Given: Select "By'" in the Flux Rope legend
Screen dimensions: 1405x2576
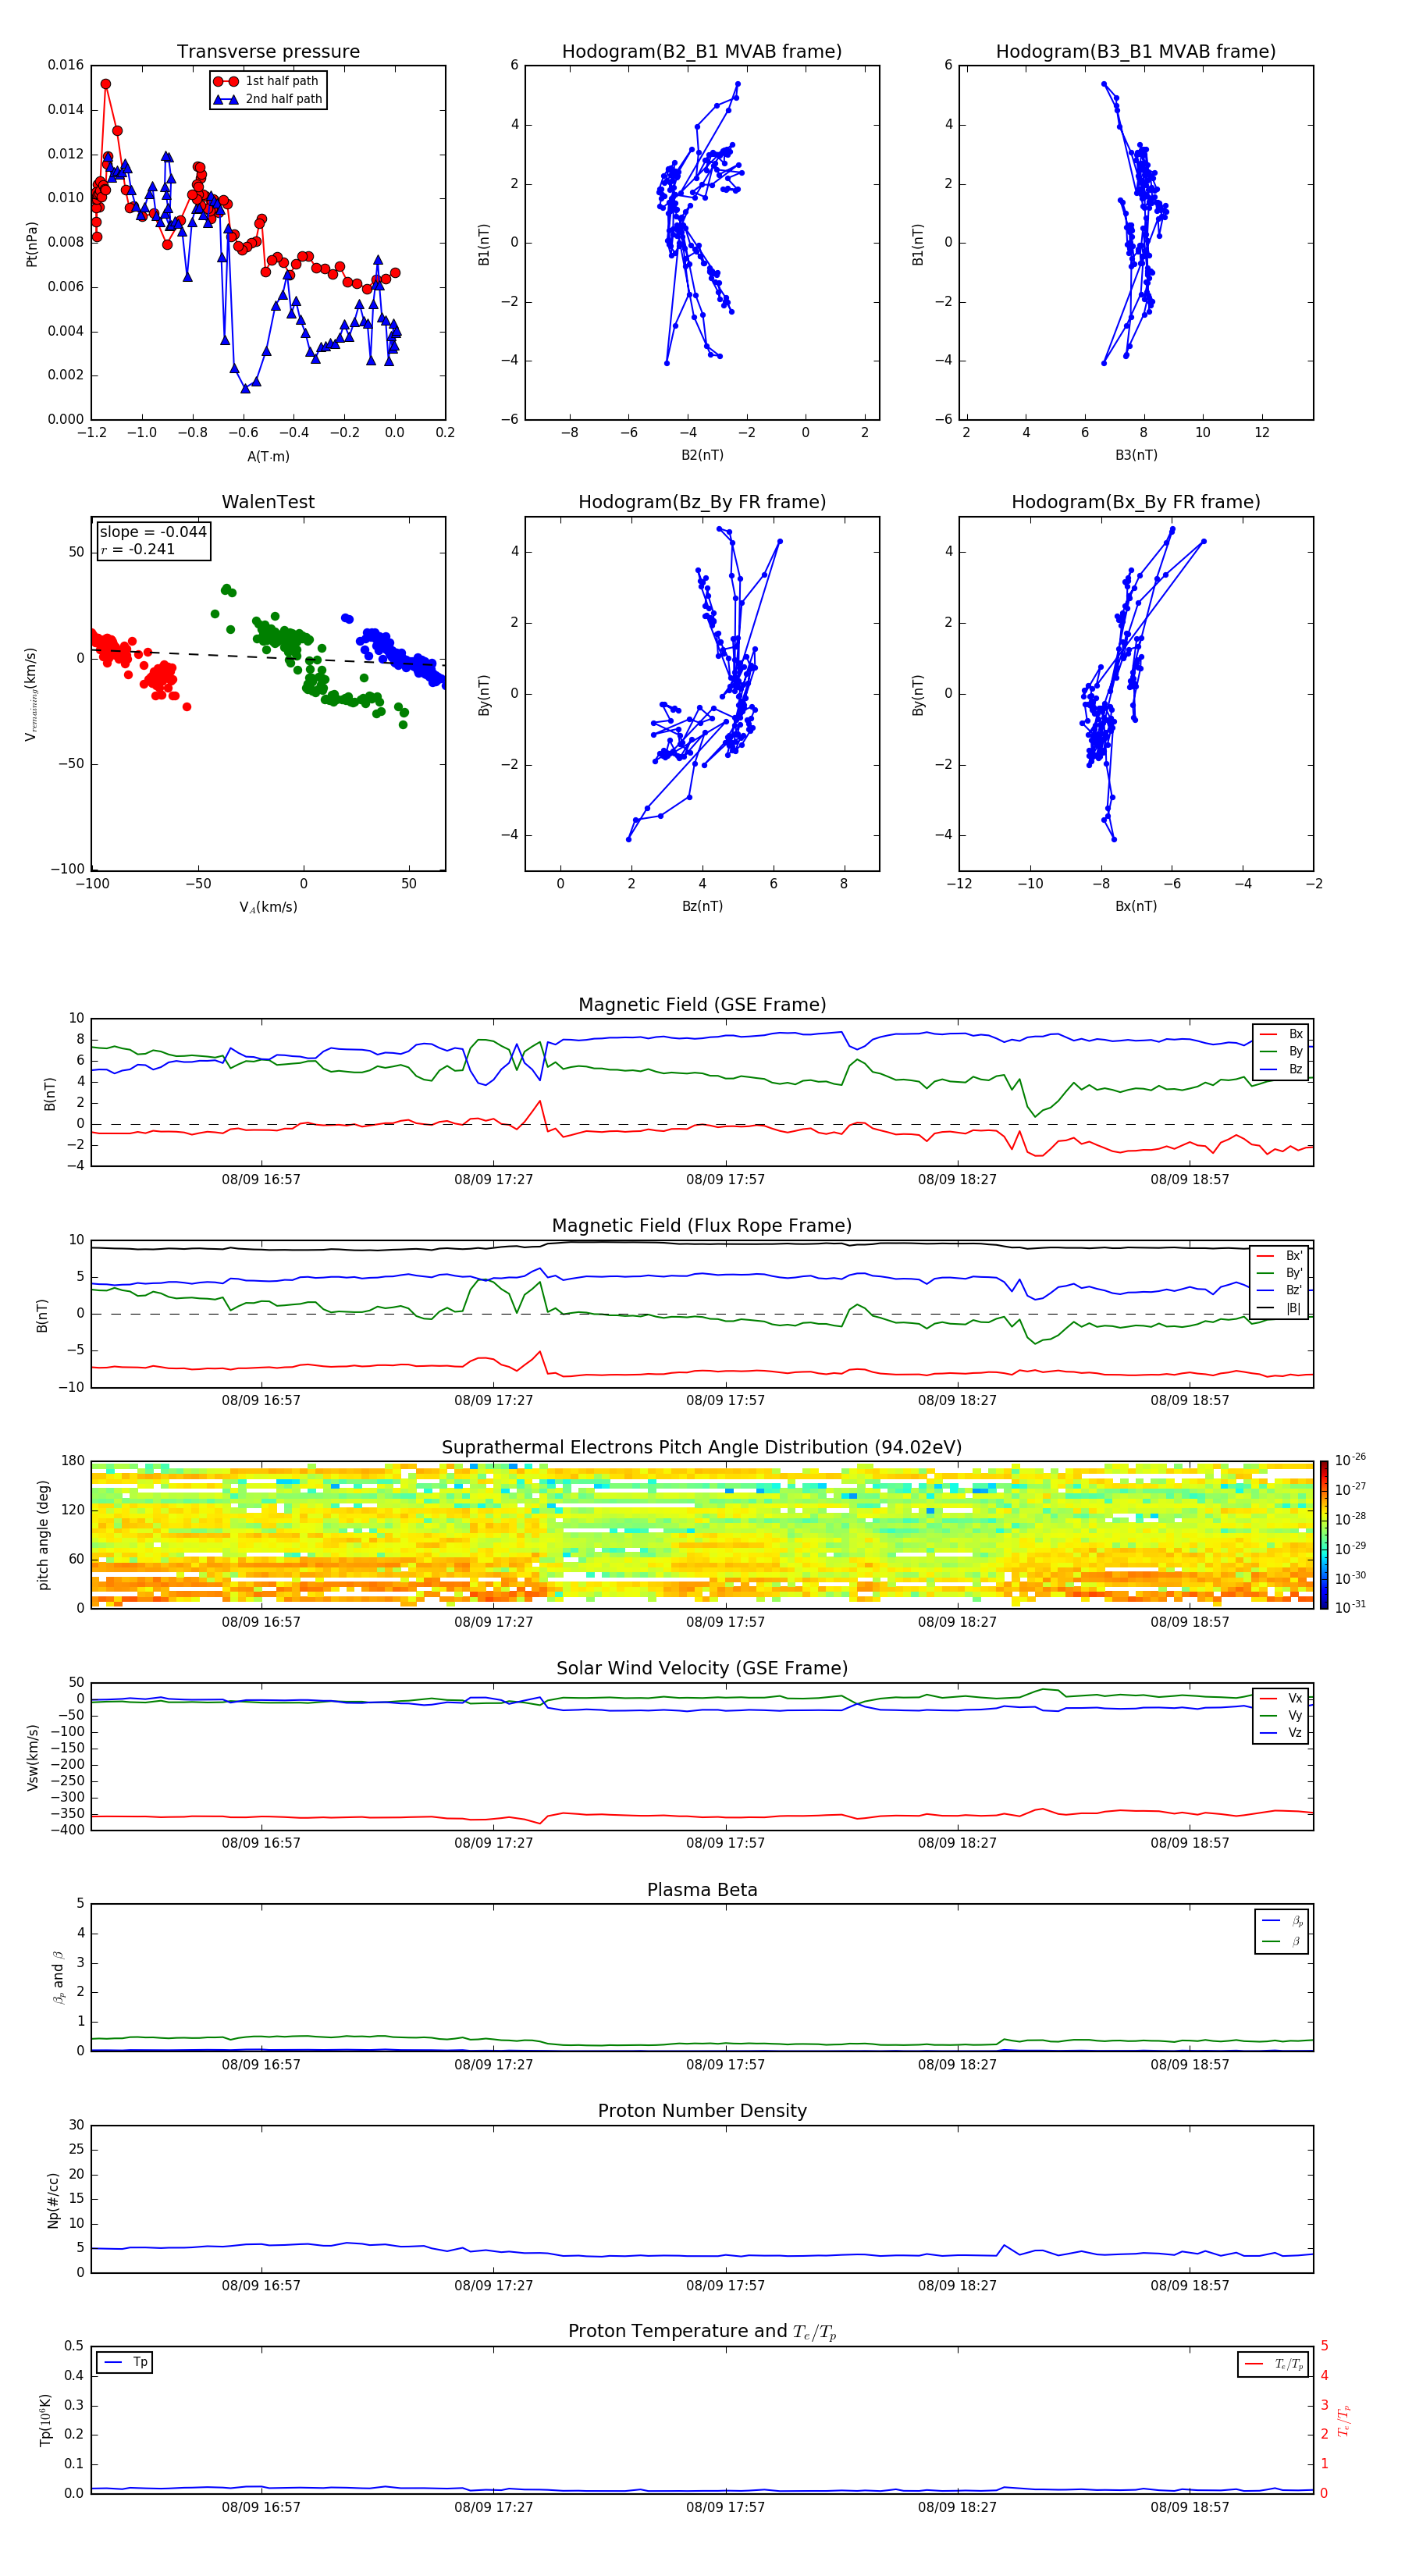Looking at the screenshot, I should click(x=1279, y=1274).
